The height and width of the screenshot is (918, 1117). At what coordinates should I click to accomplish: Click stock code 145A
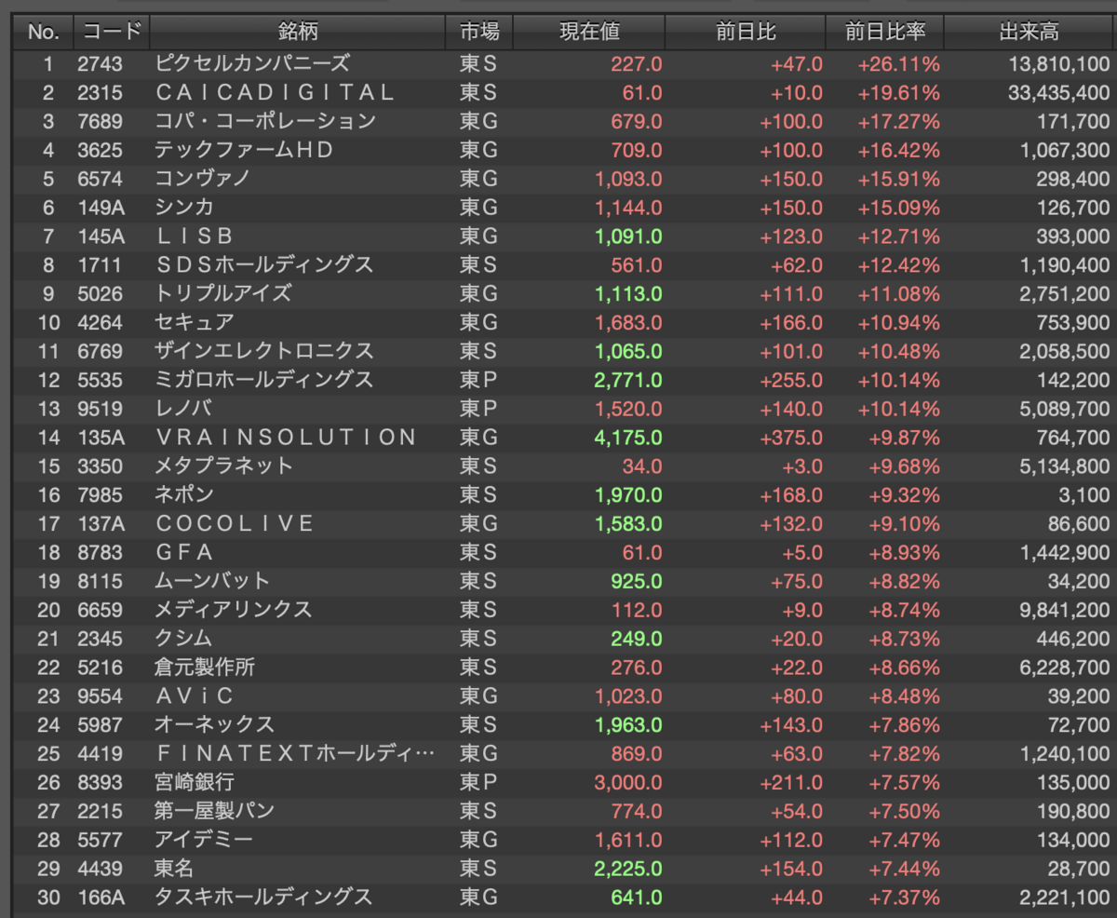pyautogui.click(x=101, y=236)
